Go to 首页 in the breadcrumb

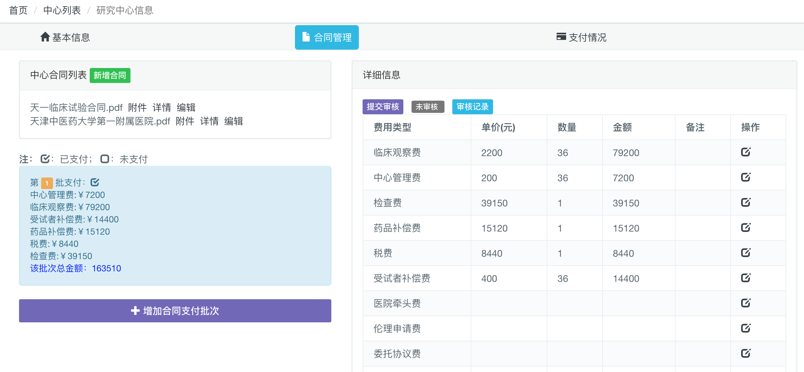18,10
